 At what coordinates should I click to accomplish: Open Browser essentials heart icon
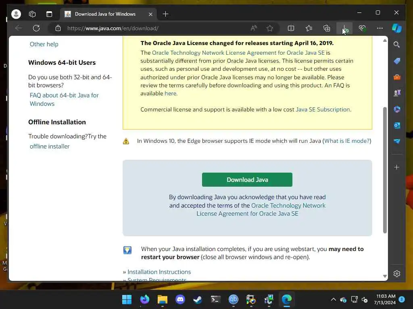point(362,28)
